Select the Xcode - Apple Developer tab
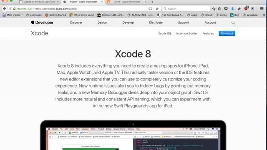Screen dimensions: 267x150 click(83, 2)
